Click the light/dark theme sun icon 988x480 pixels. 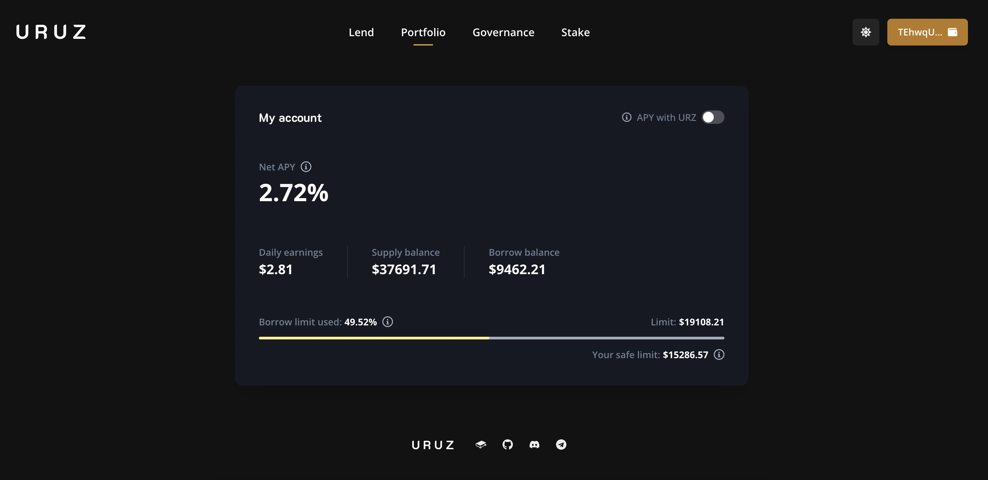pyautogui.click(x=865, y=32)
